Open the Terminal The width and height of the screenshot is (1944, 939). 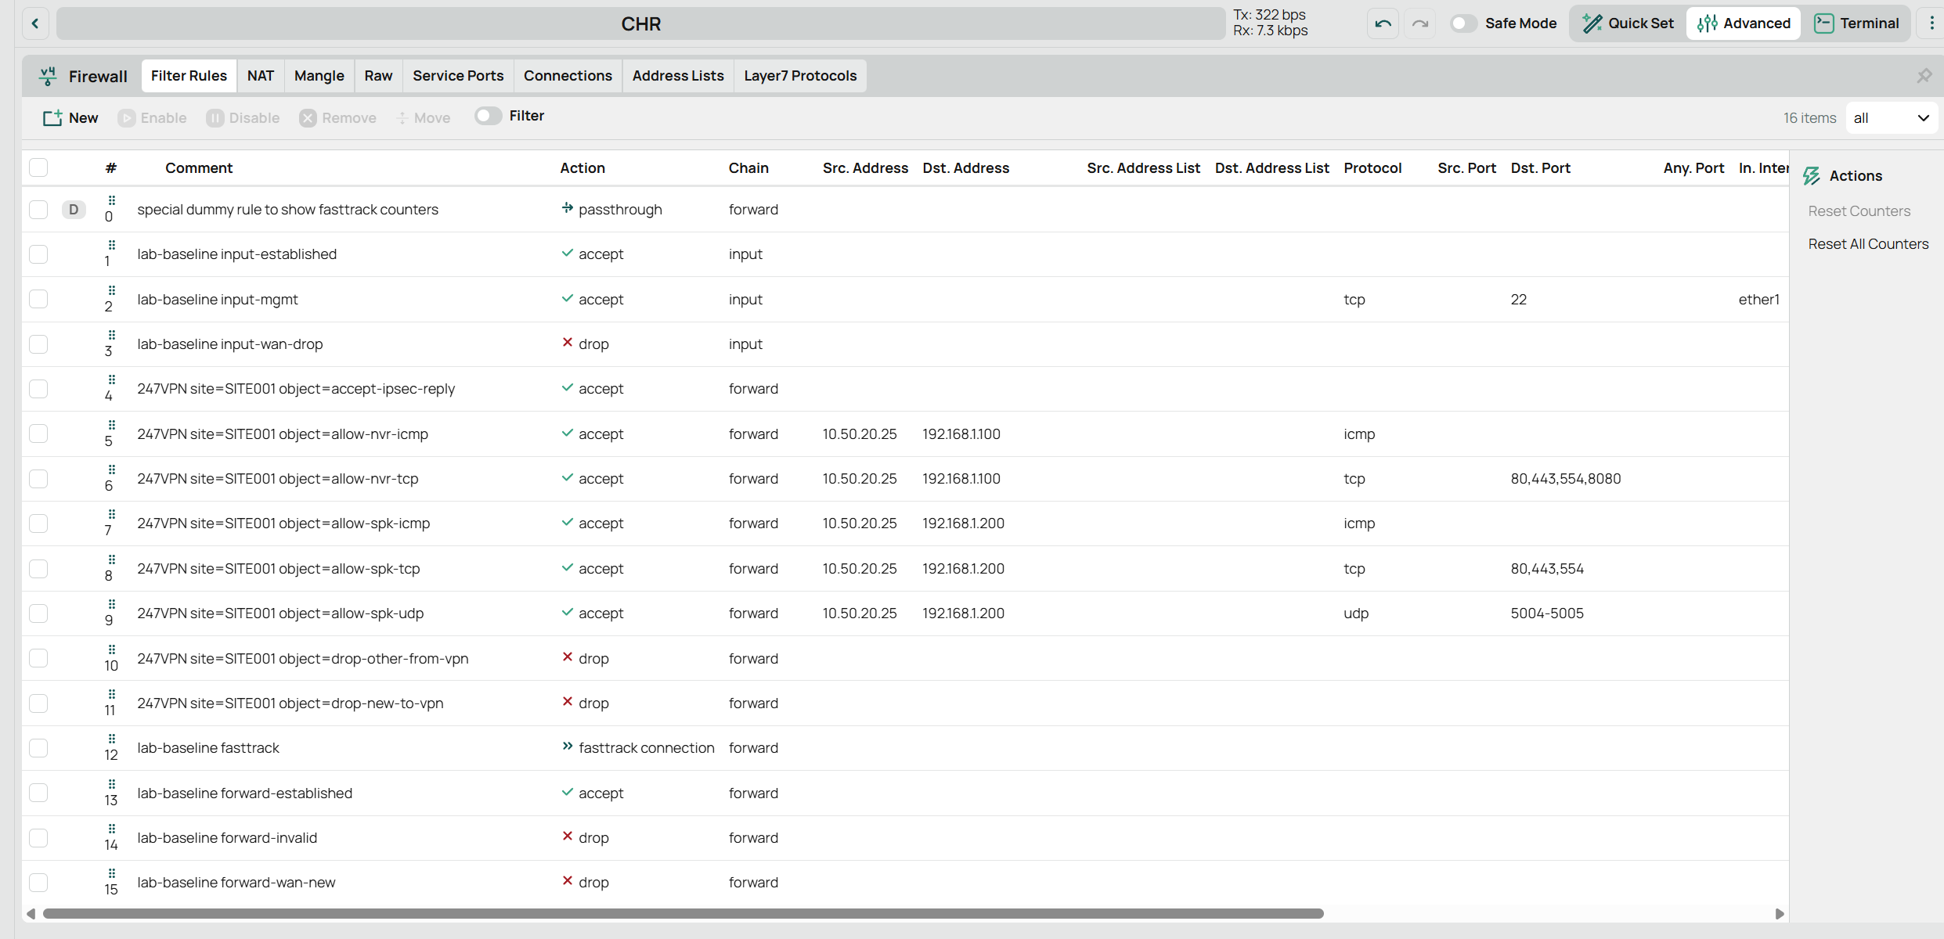click(x=1856, y=23)
